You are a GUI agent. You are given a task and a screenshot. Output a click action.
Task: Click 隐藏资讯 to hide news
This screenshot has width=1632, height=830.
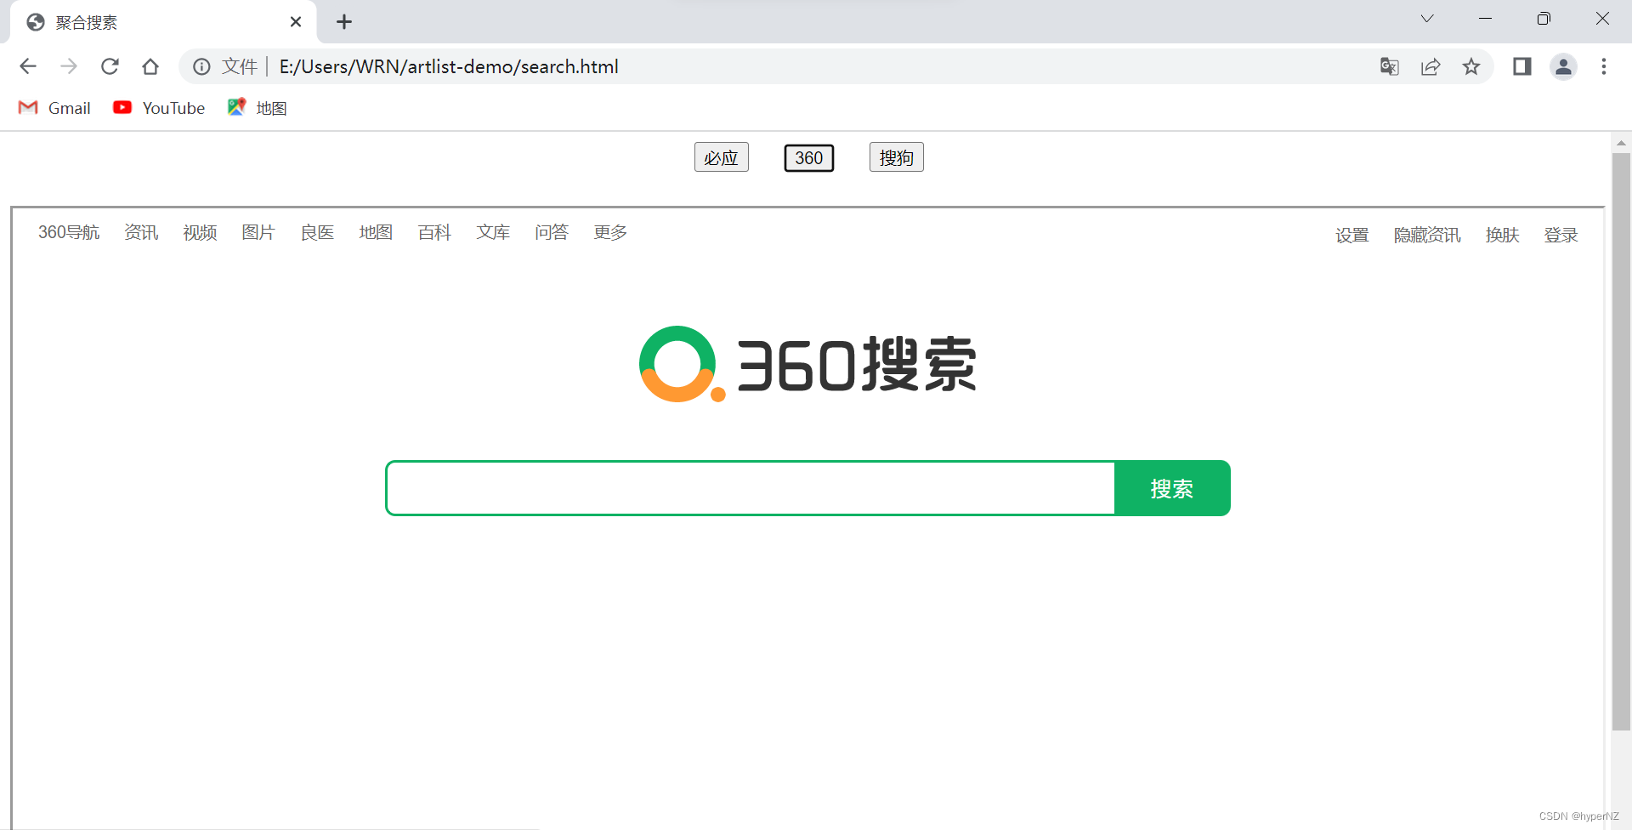coord(1427,235)
